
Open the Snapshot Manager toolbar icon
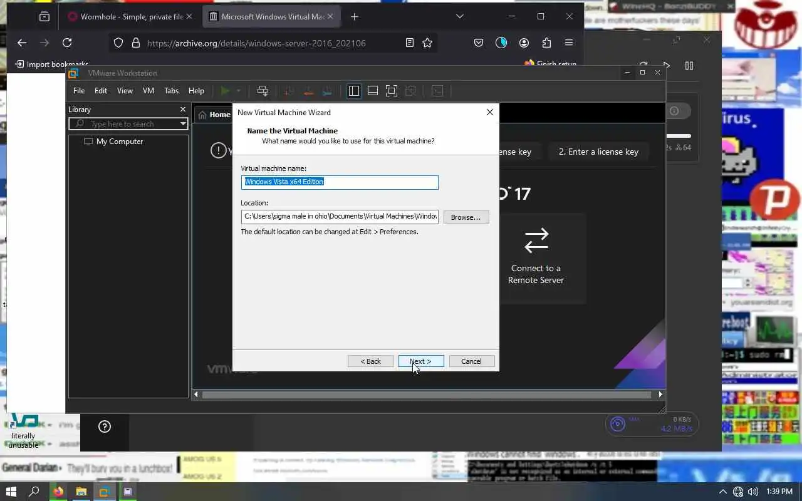tap(327, 91)
